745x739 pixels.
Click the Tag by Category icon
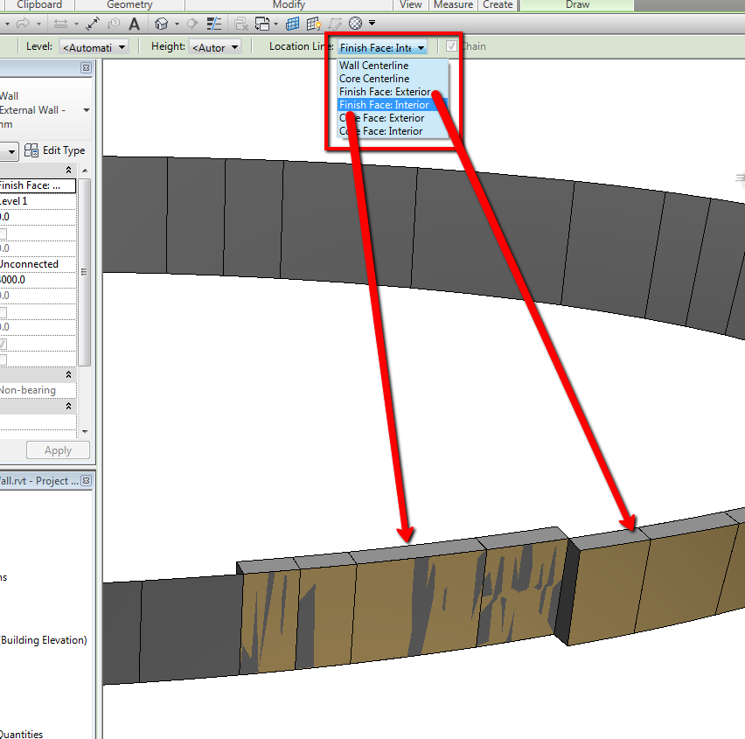115,24
